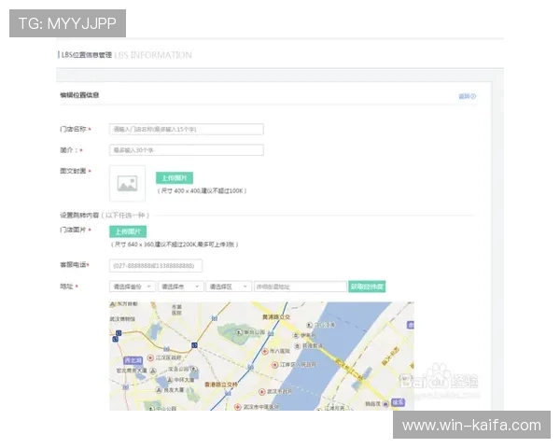Click the 解放公园 park marker on map
Viewport: 560px width, 448px height.
[239, 332]
